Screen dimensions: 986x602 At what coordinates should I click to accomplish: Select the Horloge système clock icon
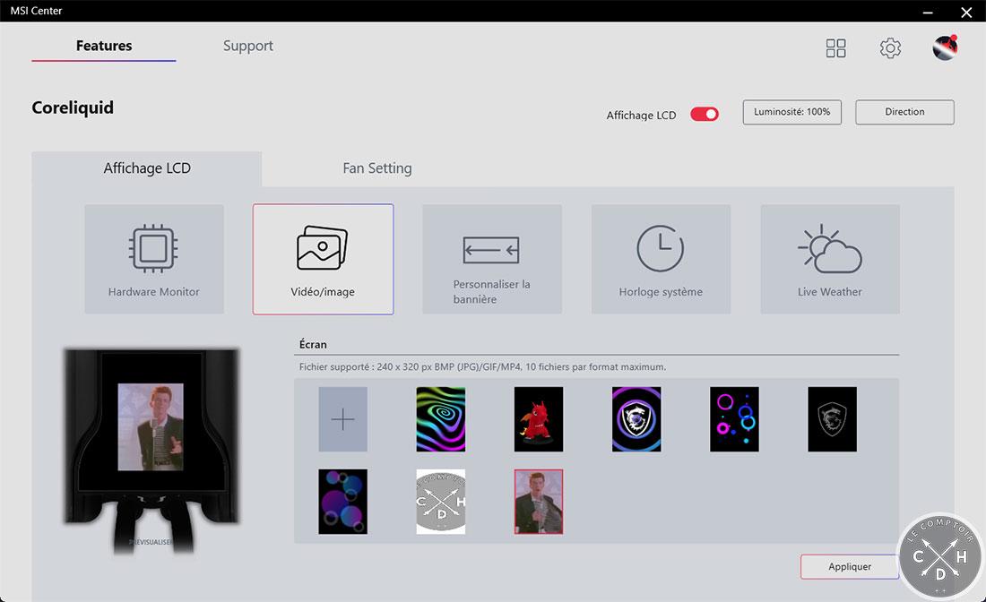pos(660,248)
